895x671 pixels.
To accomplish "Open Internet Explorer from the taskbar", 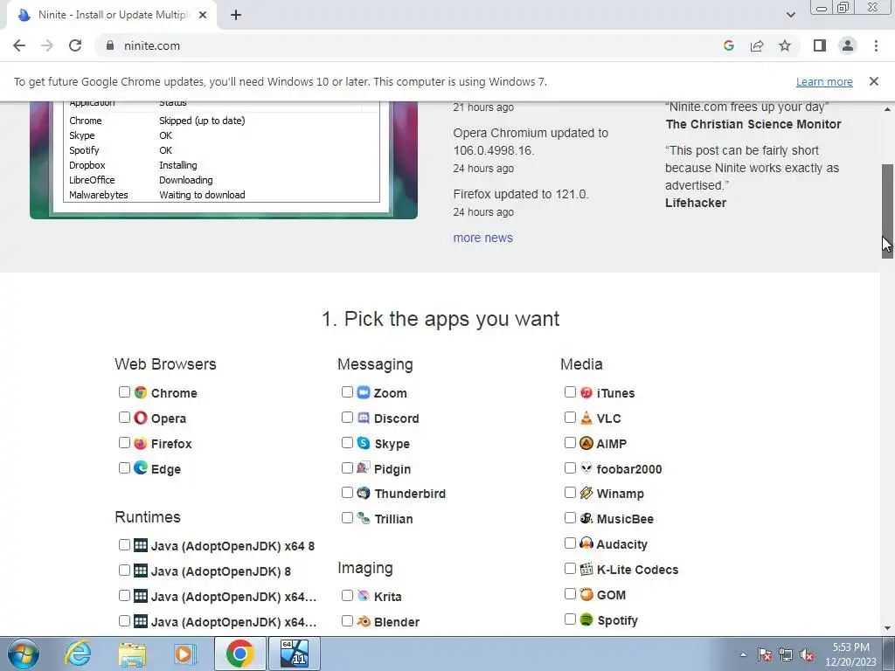I will click(x=78, y=654).
